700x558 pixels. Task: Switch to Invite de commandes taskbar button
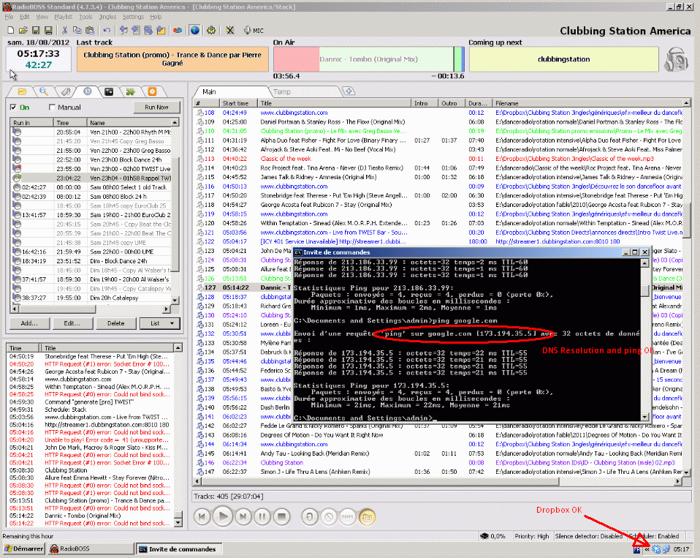(178, 549)
